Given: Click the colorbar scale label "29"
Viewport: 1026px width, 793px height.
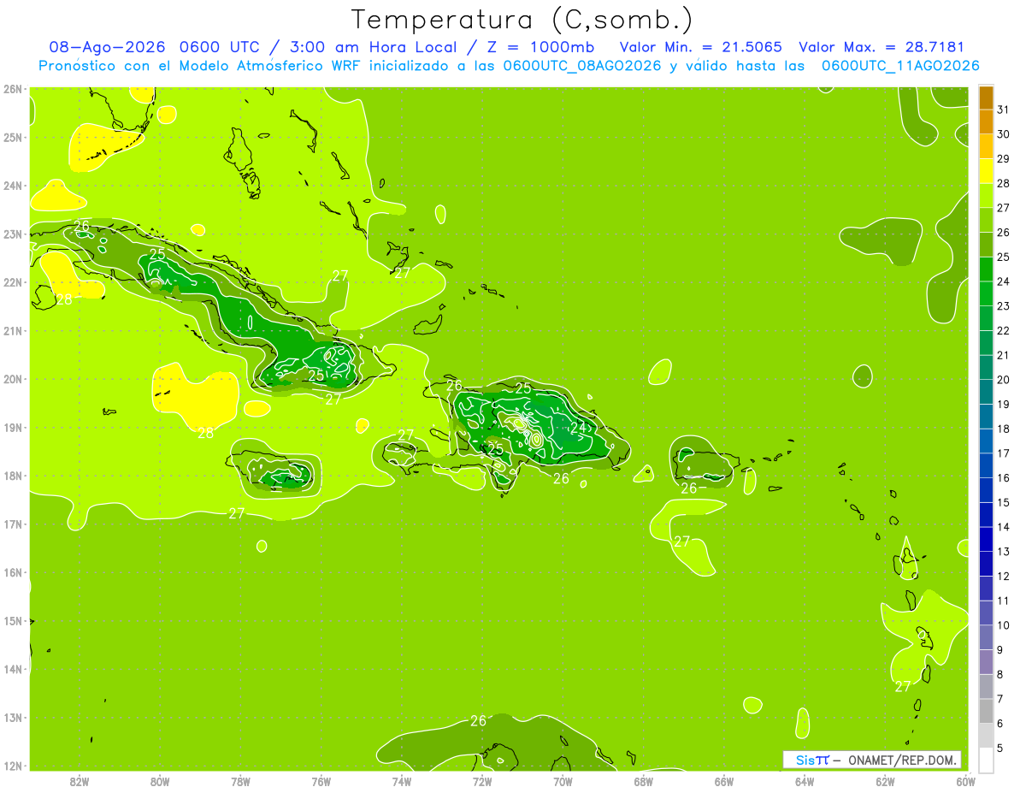Looking at the screenshot, I should pyautogui.click(x=1003, y=159).
